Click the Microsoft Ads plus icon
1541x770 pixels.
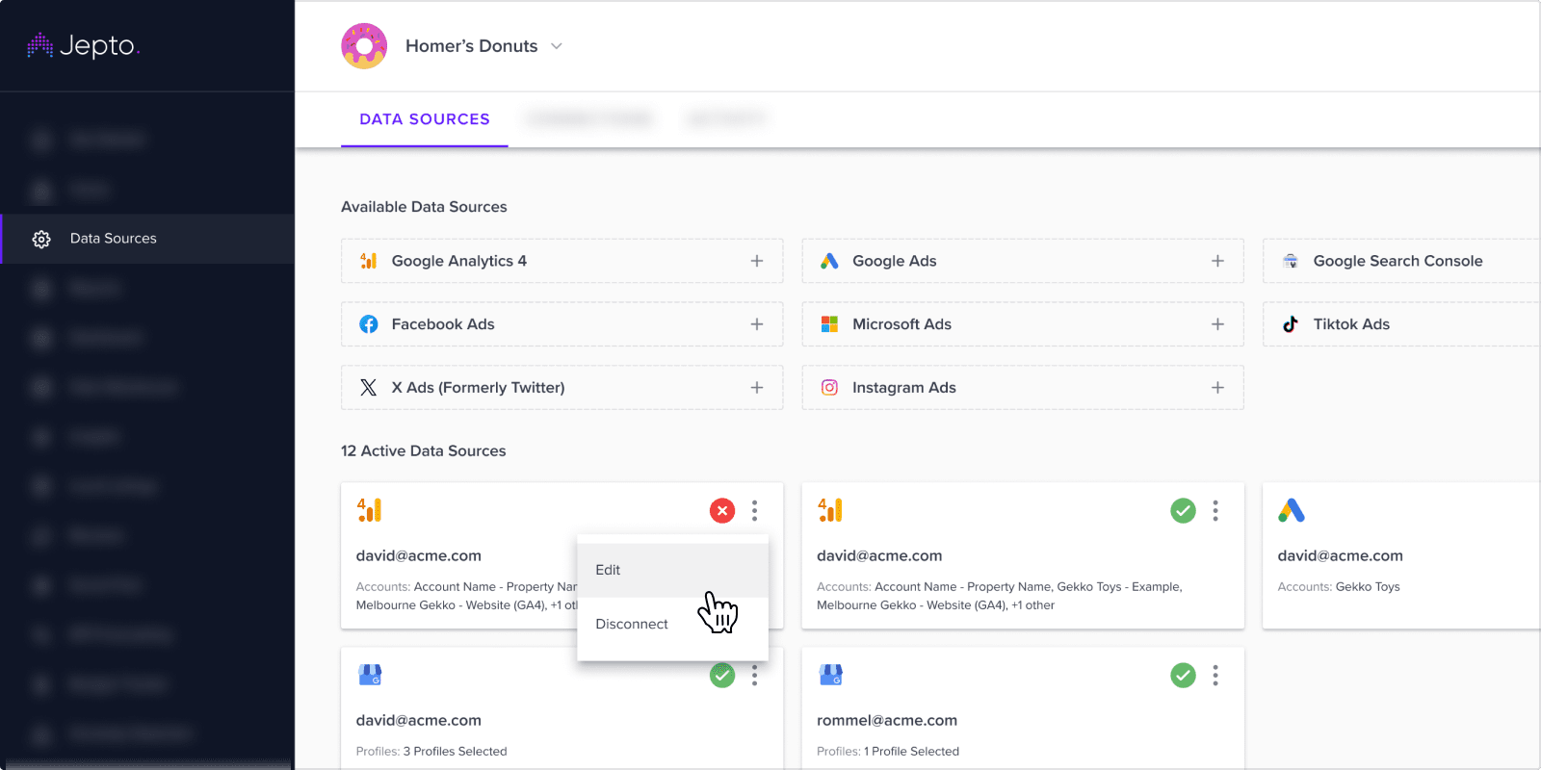pos(1217,324)
